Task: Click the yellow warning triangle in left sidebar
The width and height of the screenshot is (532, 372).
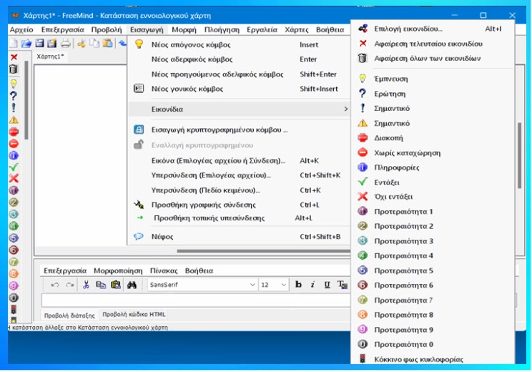Action: pos(14,119)
